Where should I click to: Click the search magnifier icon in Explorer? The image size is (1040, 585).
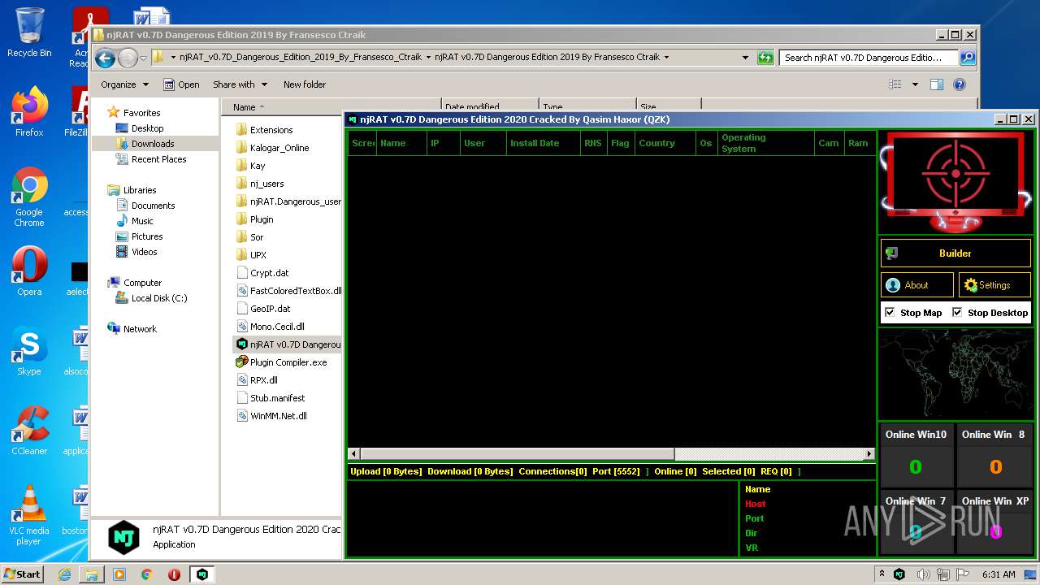coord(968,58)
